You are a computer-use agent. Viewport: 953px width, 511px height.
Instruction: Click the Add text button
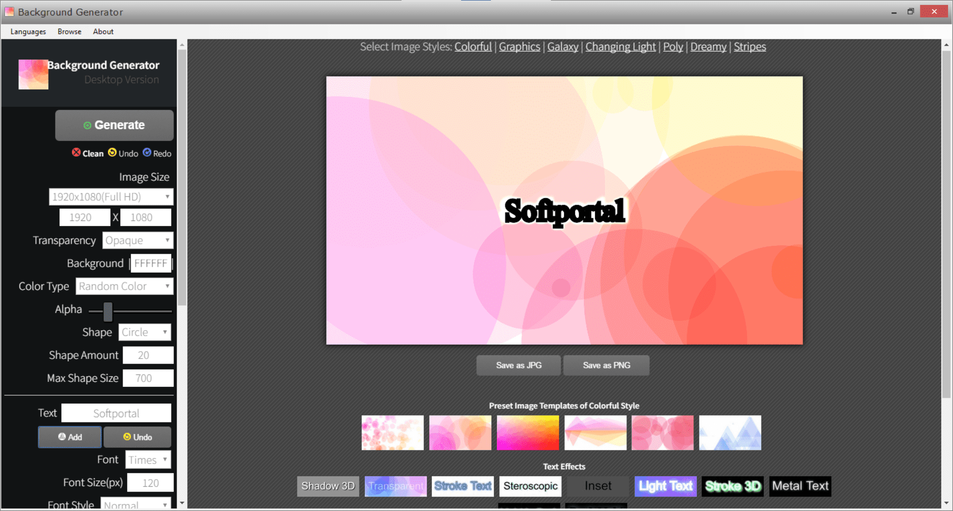tap(70, 437)
